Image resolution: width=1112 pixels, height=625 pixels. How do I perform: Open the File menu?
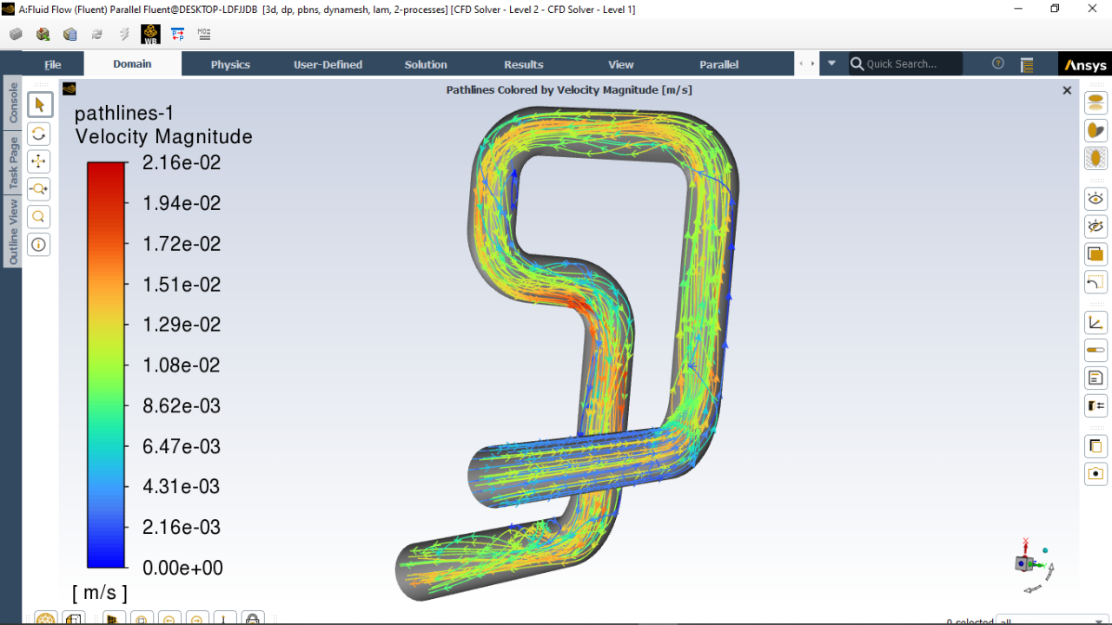tap(52, 63)
